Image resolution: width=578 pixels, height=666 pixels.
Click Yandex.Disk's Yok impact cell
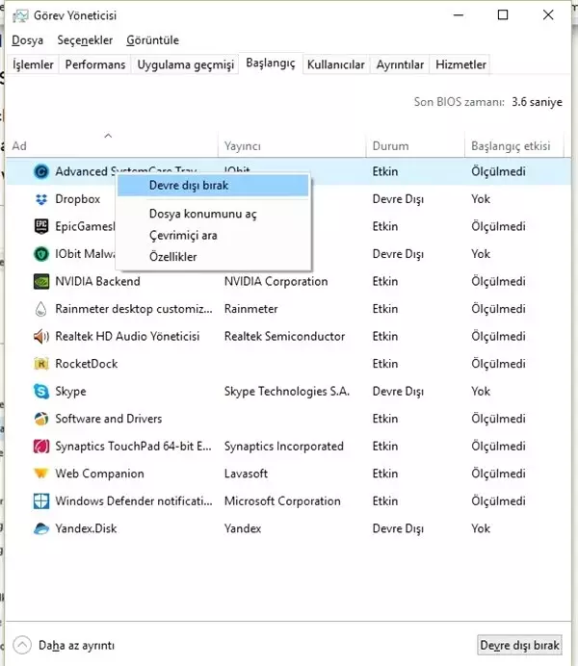(x=481, y=528)
